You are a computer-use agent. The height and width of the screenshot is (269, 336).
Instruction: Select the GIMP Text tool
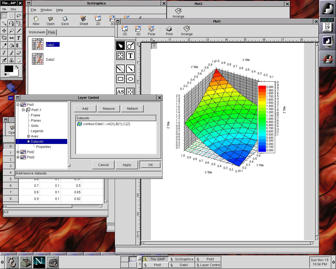tap(19, 38)
